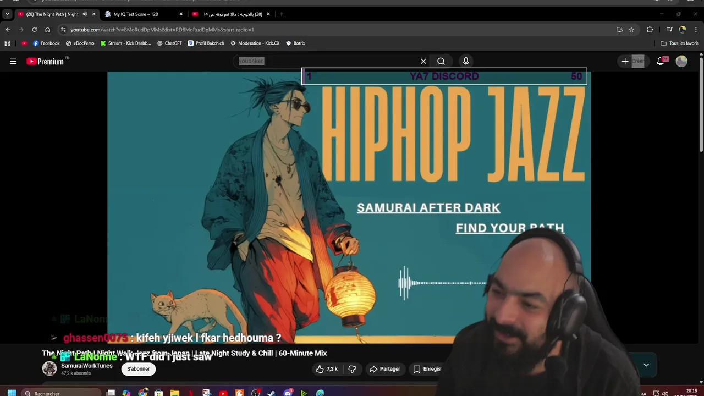Open the Botrix bookmark
This screenshot has width=704, height=396.
295,43
